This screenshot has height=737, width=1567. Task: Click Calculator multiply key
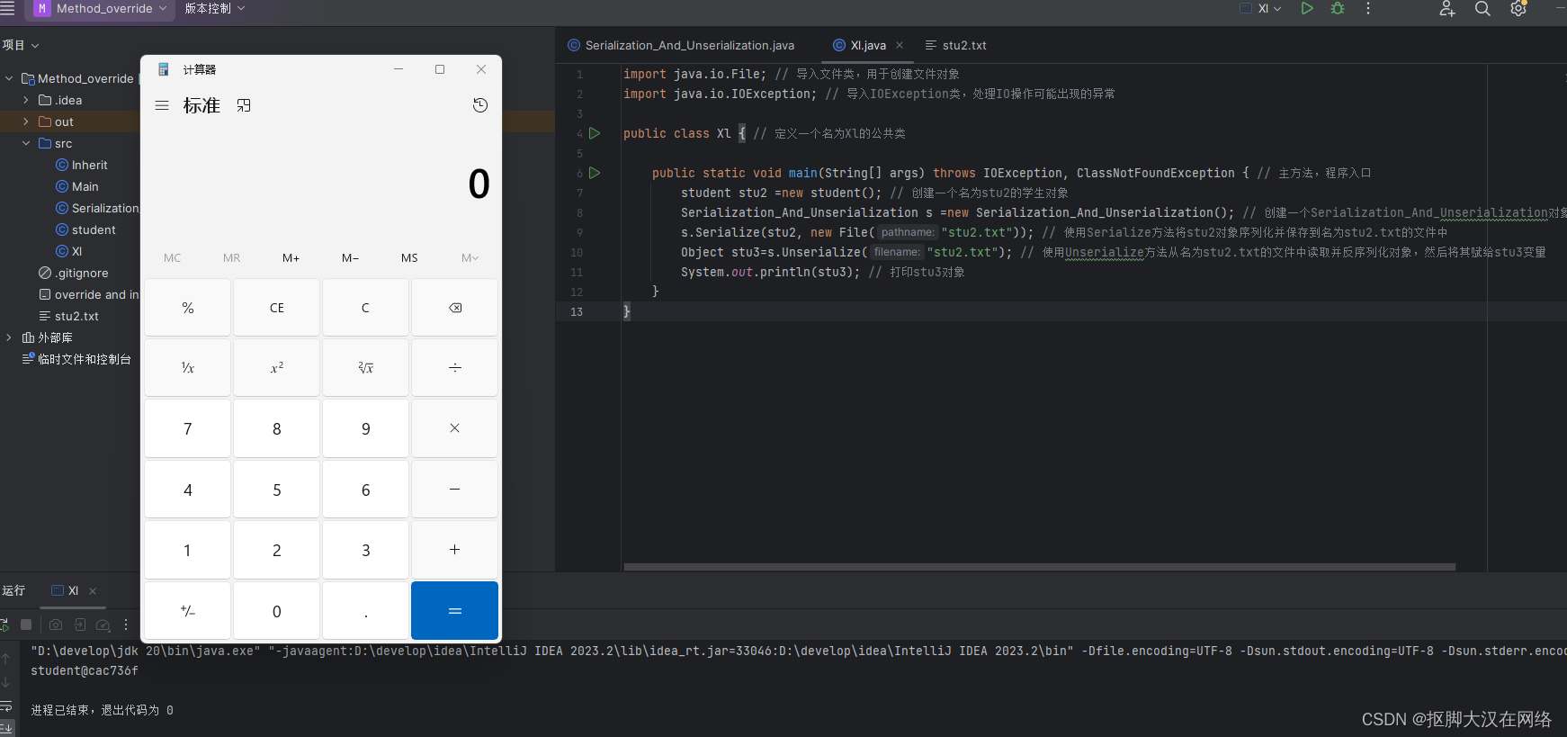(x=455, y=428)
